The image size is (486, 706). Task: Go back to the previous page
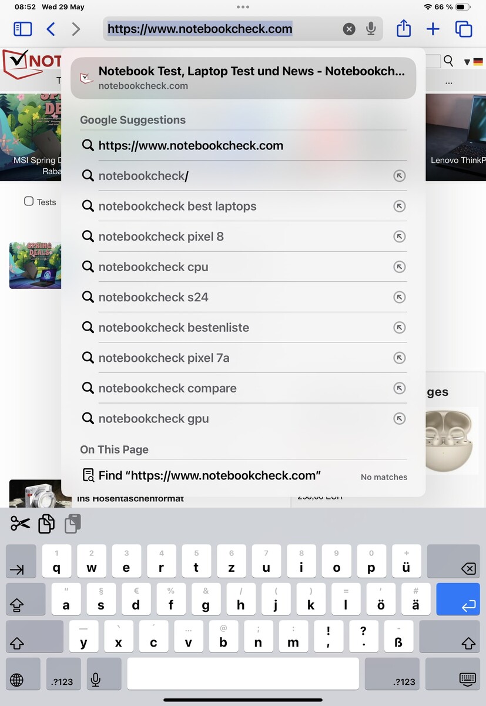point(51,29)
